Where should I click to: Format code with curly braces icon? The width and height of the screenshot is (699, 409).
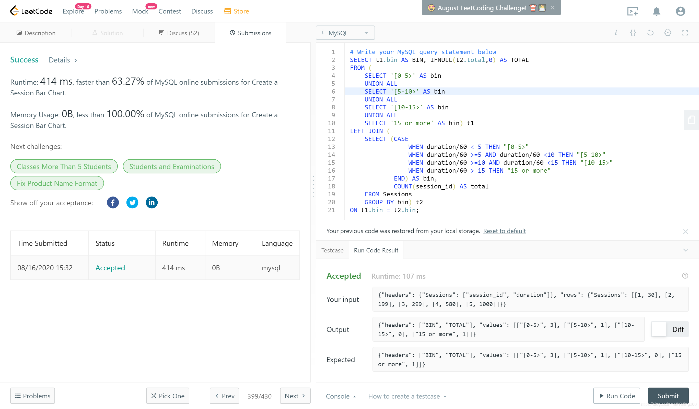tap(633, 33)
